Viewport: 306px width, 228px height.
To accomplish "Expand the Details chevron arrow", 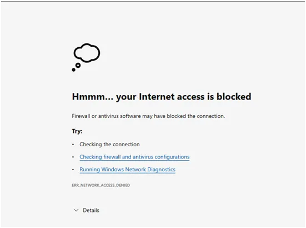I will 76,210.
